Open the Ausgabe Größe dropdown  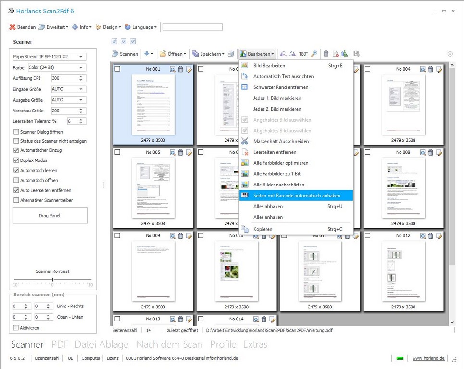click(x=69, y=100)
